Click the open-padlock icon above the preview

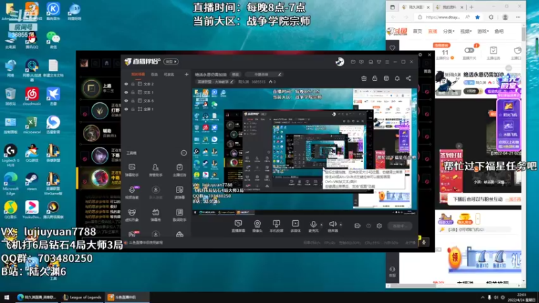pos(375,78)
